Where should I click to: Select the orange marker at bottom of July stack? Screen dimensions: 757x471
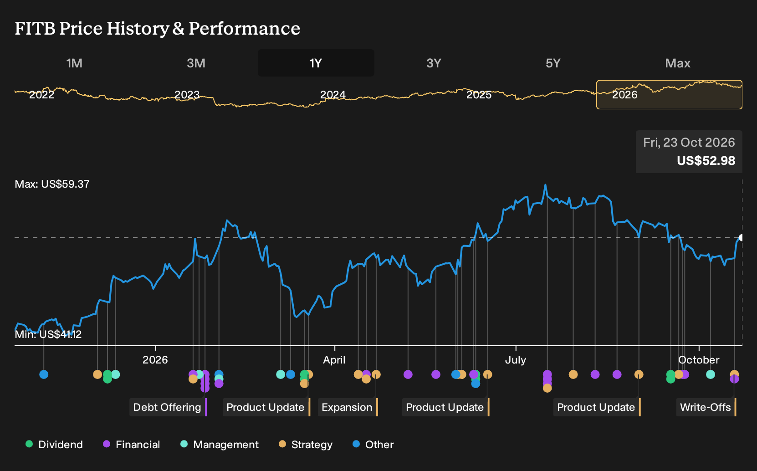coord(547,388)
